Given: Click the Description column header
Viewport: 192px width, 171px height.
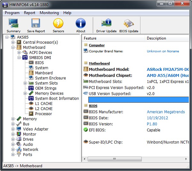Looking at the screenshot, I should tap(156, 38).
